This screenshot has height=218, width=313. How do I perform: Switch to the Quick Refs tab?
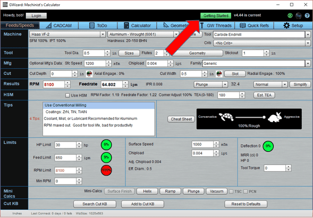point(254,25)
